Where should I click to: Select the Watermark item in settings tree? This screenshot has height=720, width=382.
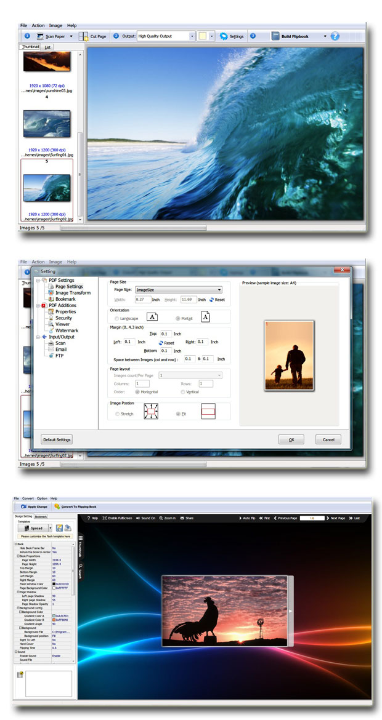(67, 330)
